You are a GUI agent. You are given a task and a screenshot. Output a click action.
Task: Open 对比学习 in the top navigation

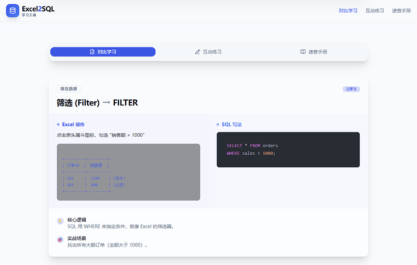pyautogui.click(x=347, y=11)
